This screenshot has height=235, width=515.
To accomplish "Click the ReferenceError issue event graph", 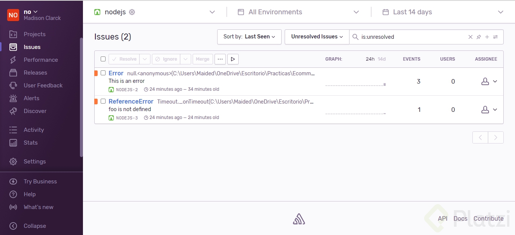I will [356, 110].
